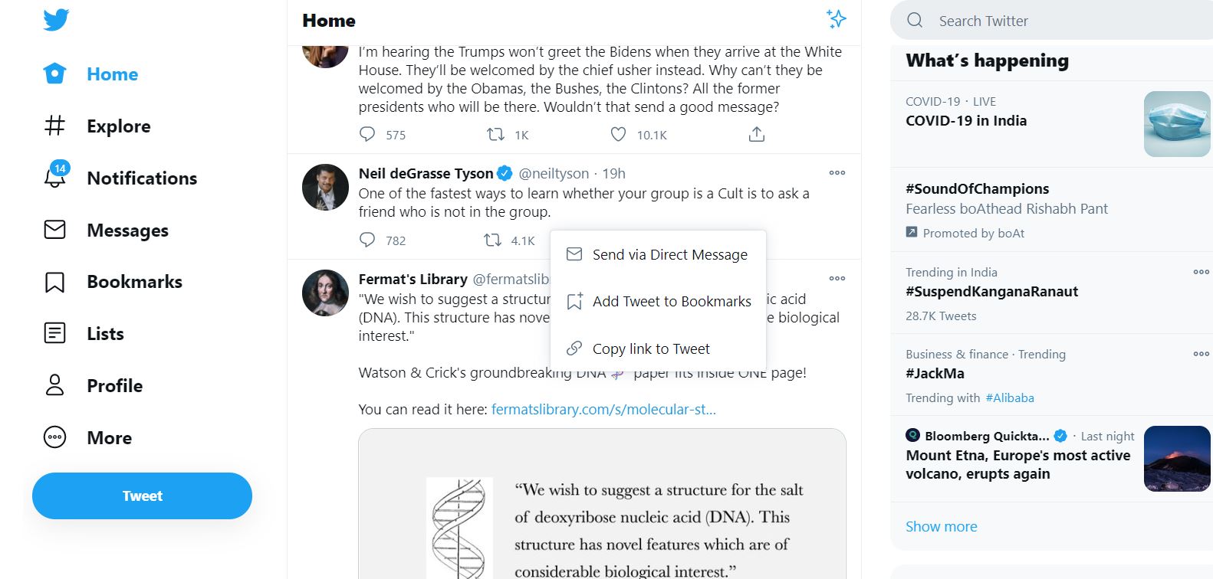
Task: Expand options for Fermat's Library tweet
Action: point(837,279)
